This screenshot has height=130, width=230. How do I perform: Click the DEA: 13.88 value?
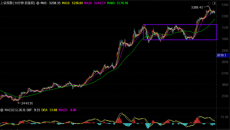tap(49, 110)
